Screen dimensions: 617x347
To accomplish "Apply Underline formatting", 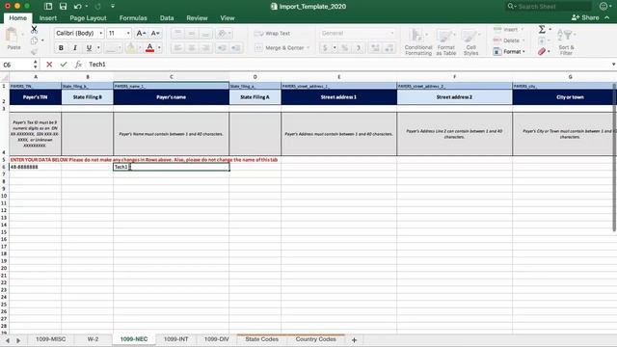I will point(89,48).
